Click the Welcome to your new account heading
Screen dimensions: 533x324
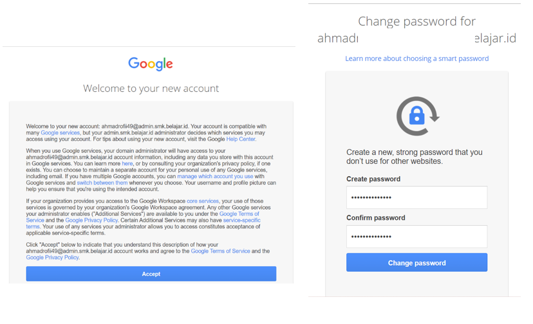click(x=151, y=88)
